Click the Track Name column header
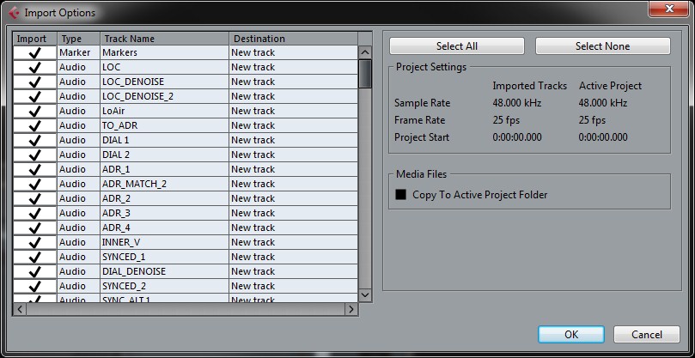Screen dimensions: 695x358 click(x=164, y=39)
